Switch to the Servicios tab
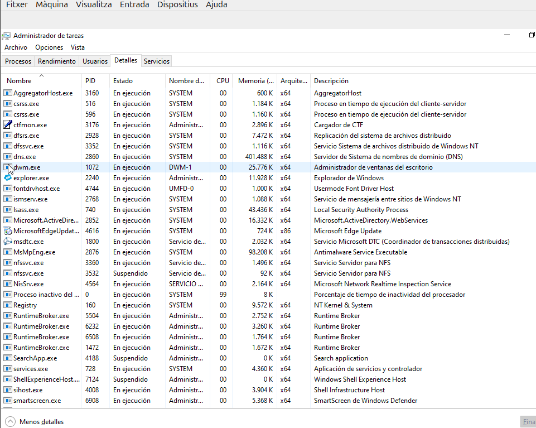The width and height of the screenshot is (536, 428). pyautogui.click(x=157, y=61)
